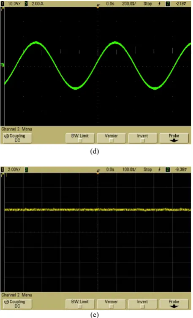Click channel 1 indicator beside 2.00V/
This screenshot has height=318, width=193.
(x=3, y=169)
